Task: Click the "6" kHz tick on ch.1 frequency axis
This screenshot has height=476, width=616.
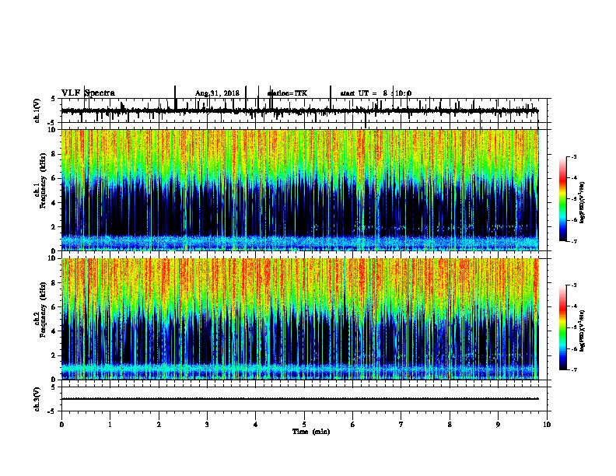Action: [54, 178]
